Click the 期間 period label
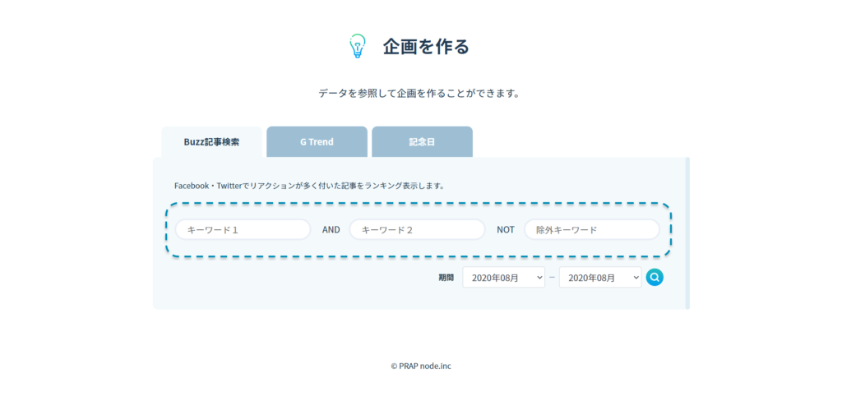 click(446, 278)
